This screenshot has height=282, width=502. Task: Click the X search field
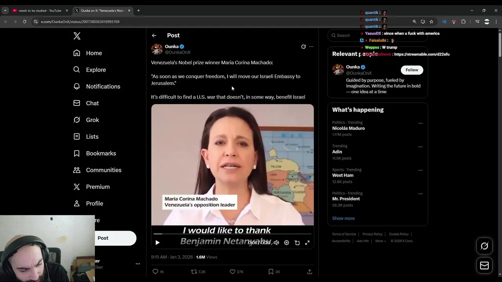tap(377, 36)
